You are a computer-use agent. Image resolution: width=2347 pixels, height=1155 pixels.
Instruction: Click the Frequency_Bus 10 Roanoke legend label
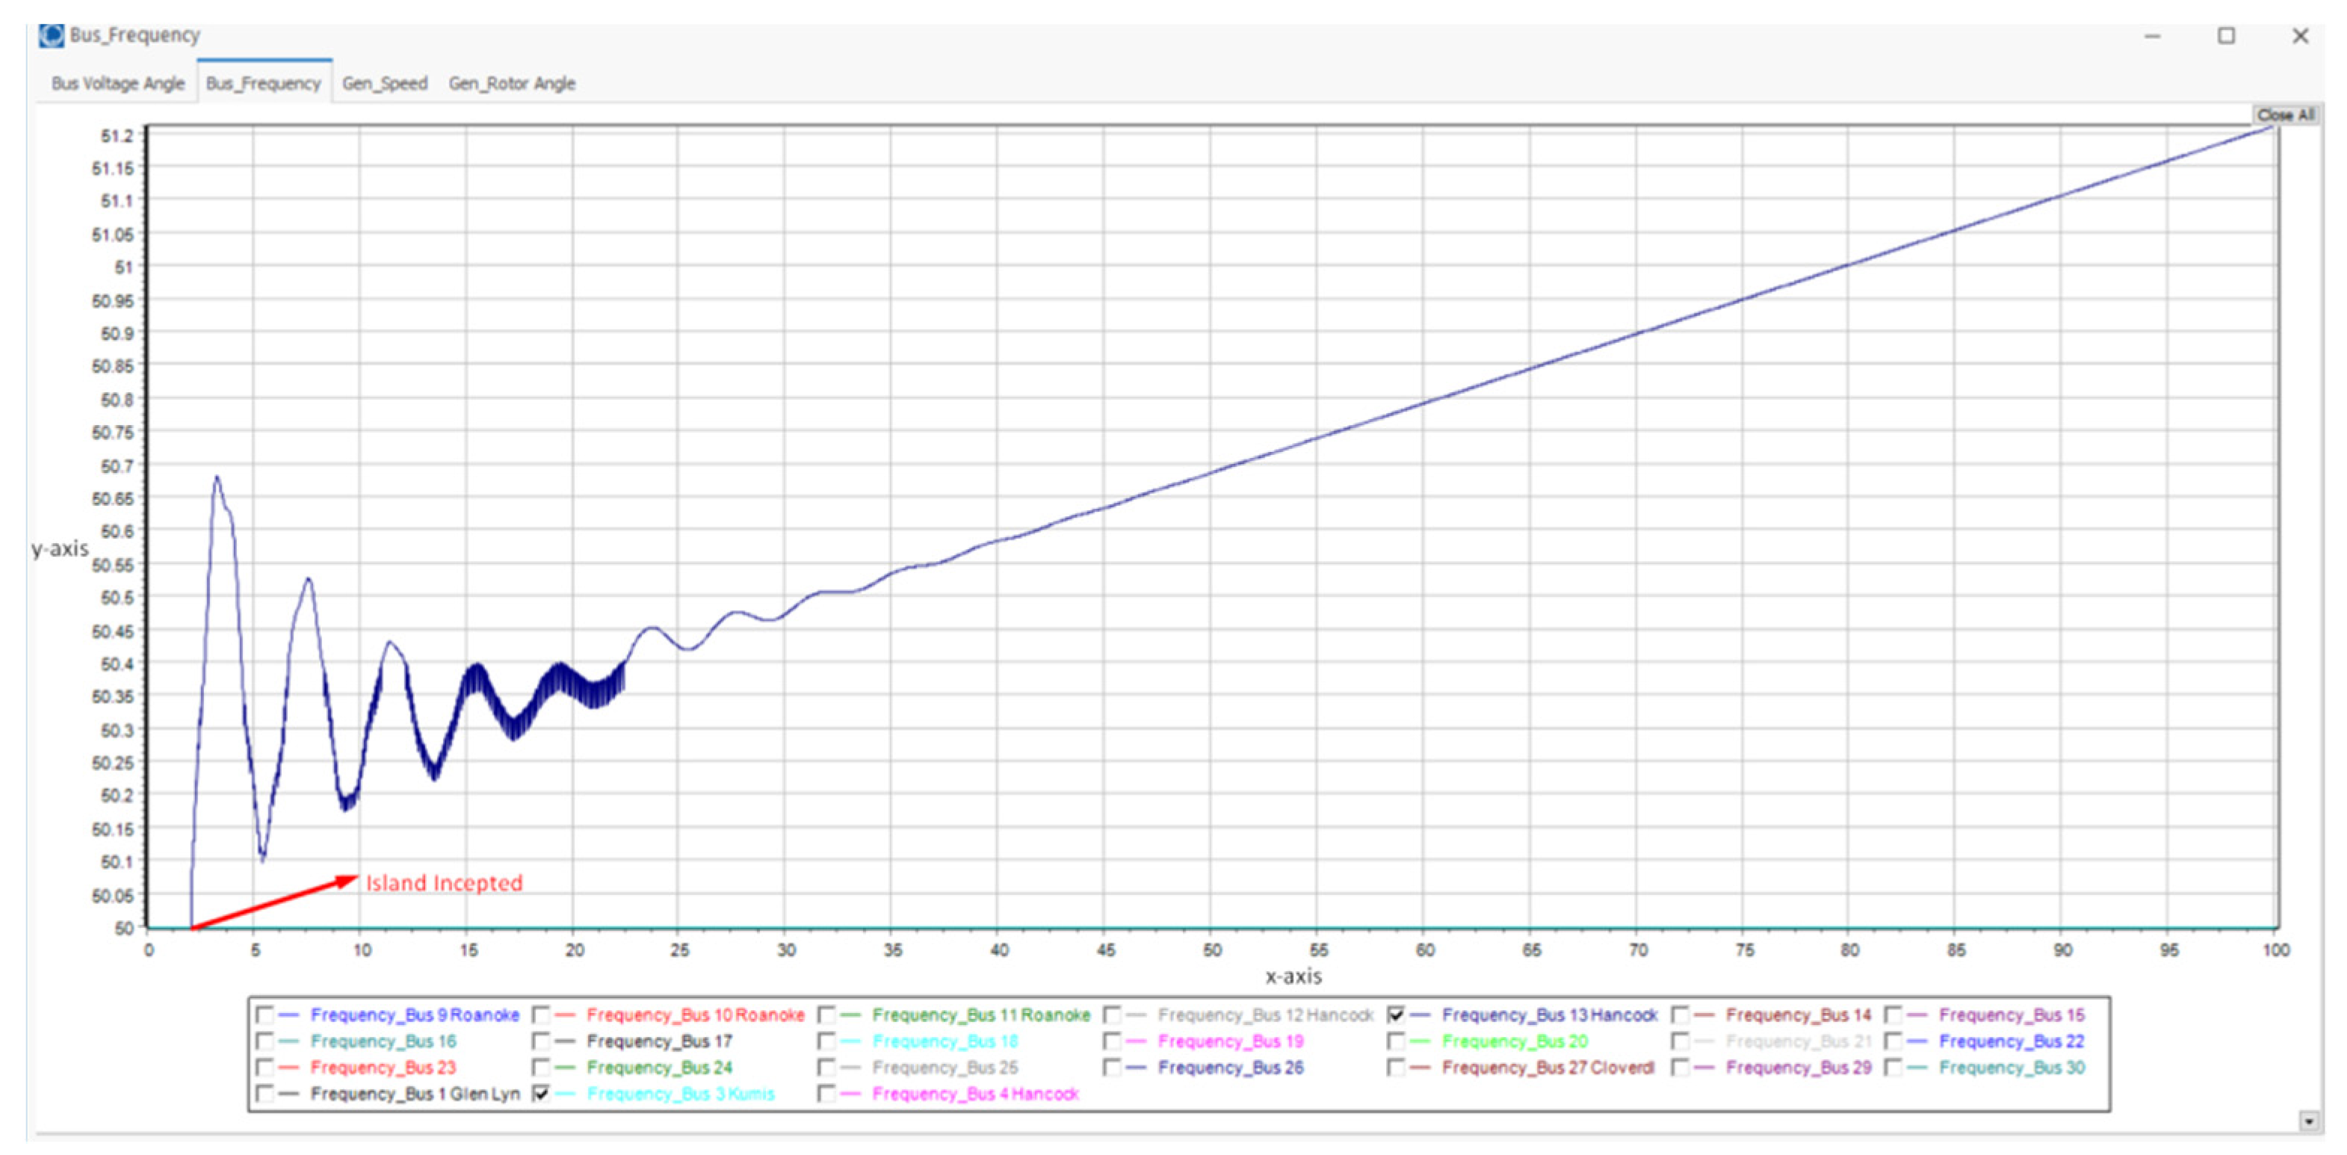(x=695, y=1015)
